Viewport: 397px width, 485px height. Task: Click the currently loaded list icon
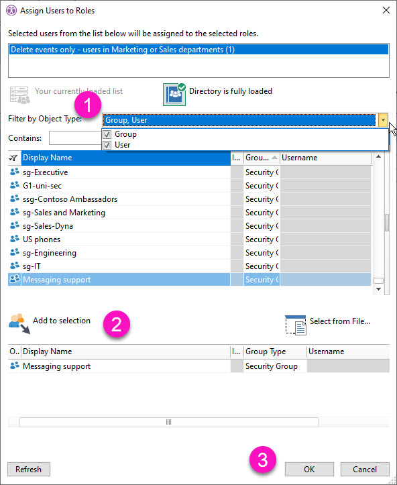[x=20, y=95]
